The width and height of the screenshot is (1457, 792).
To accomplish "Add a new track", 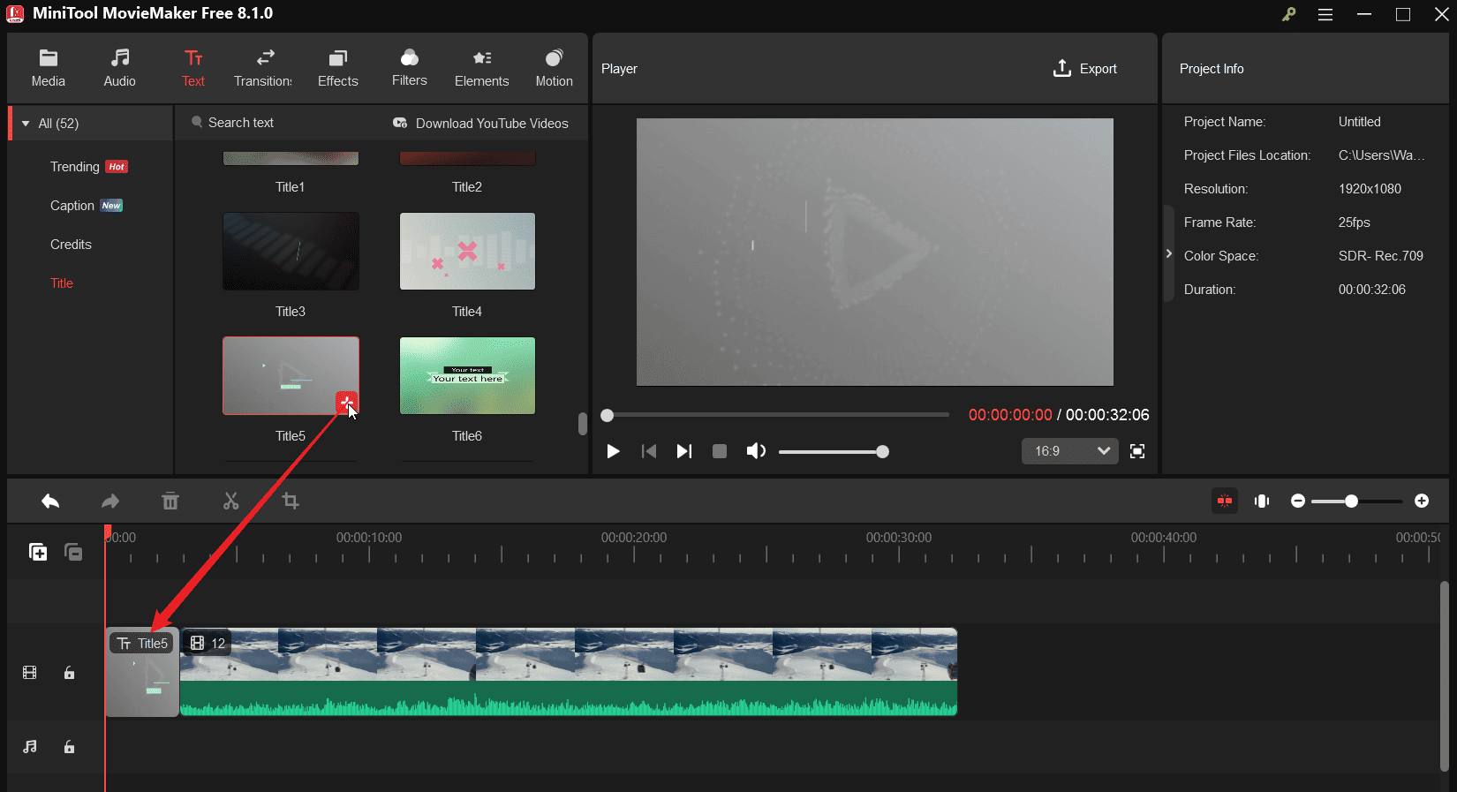I will (38, 552).
